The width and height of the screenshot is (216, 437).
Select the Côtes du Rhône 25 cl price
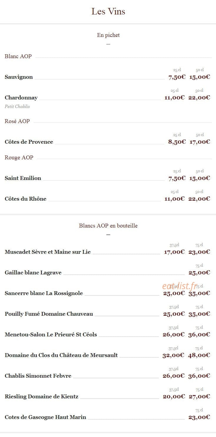(174, 199)
